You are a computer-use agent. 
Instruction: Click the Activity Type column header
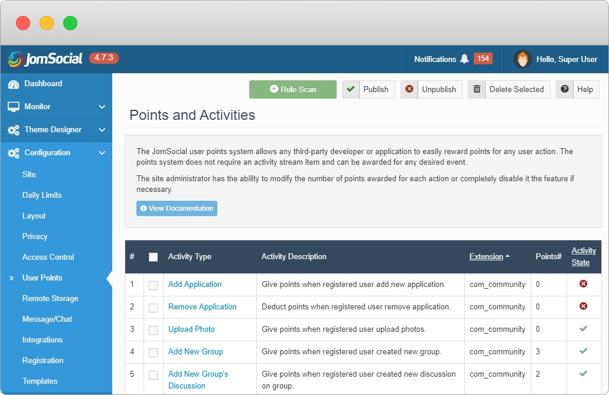tap(190, 257)
